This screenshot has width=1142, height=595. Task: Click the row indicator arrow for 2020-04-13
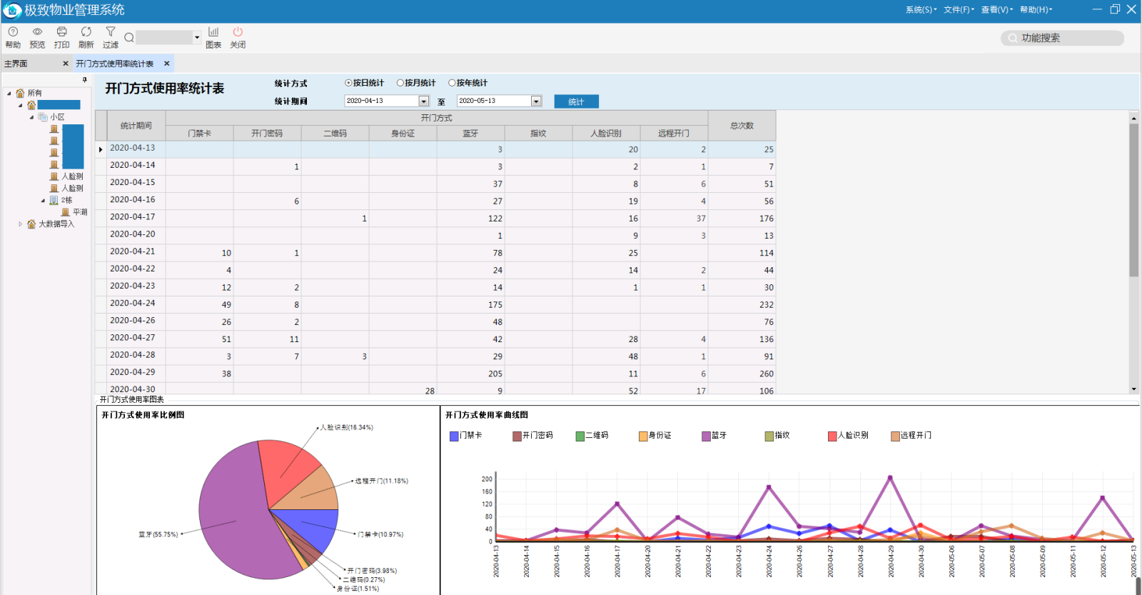coord(101,149)
